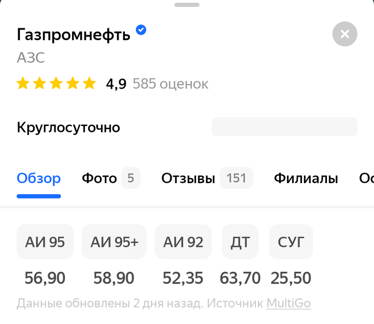Tap the gray placeholder bar beside Круглосуточно
Viewport: 374px width, 324px height.
(284, 127)
